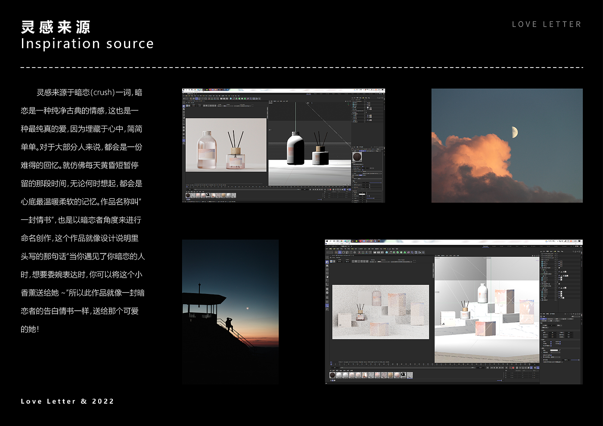This screenshot has width=603, height=426.
Task: Click Y-axis lock icon in gift-box scene toolbar
Action: (x=363, y=253)
